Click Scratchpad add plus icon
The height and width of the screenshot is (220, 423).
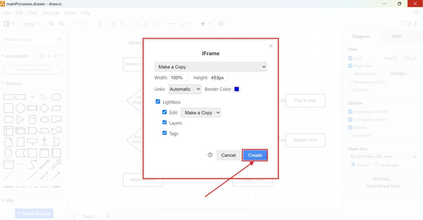(49, 56)
